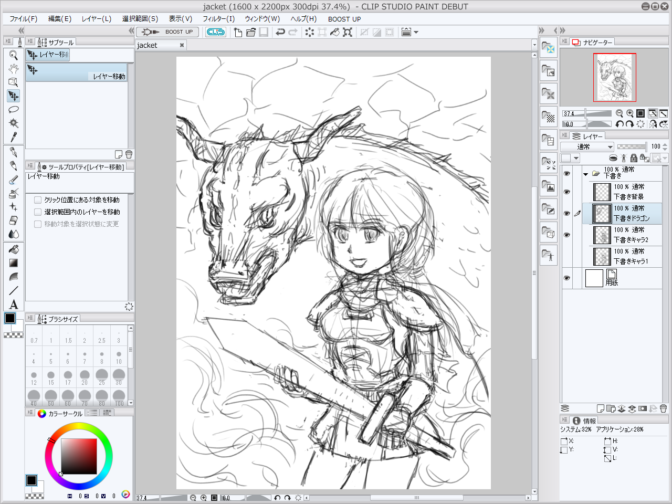Select the レイヤー移動 sub tool entry

point(77,72)
